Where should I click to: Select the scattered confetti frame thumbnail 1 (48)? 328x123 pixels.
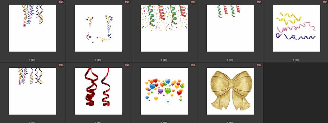point(98,28)
